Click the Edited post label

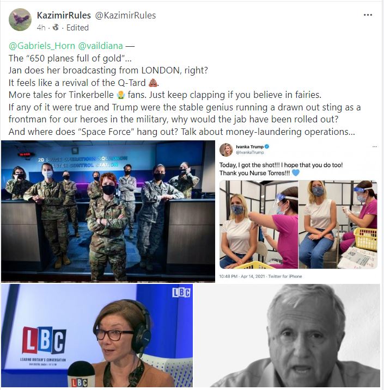click(77, 28)
